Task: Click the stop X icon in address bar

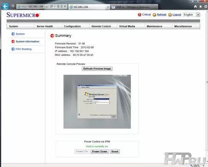Action: [65, 6]
